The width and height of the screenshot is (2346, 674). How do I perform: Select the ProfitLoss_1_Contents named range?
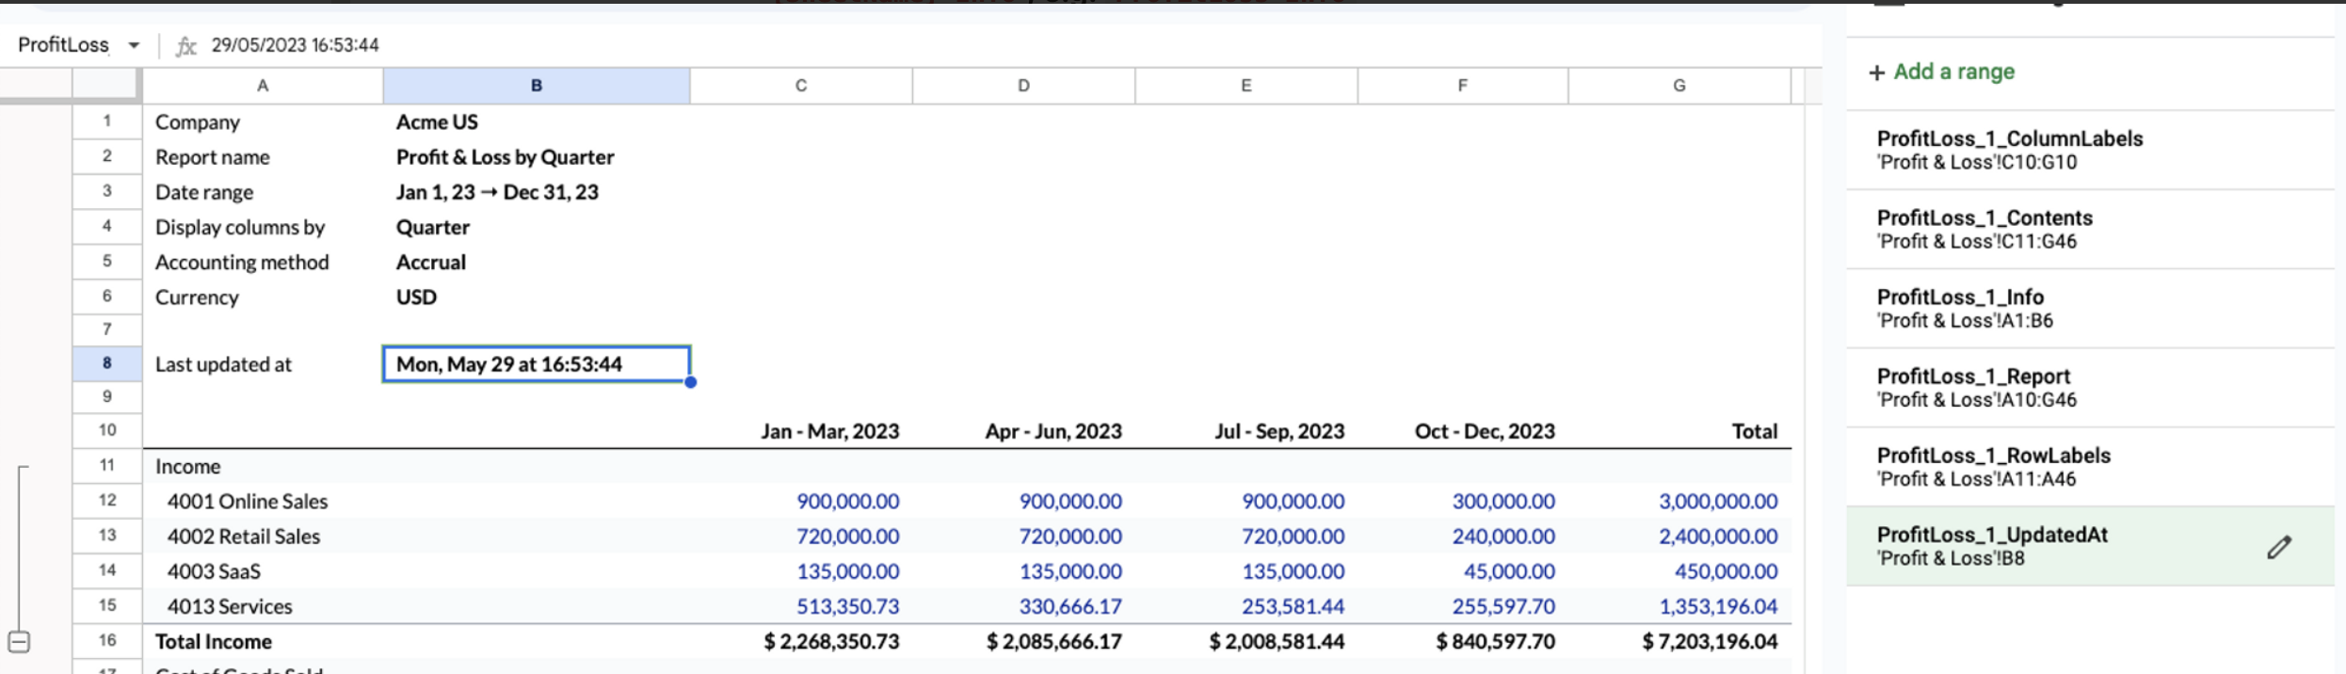click(x=2090, y=229)
